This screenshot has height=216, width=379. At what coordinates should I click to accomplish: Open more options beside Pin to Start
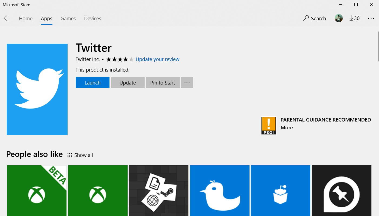pyautogui.click(x=187, y=83)
